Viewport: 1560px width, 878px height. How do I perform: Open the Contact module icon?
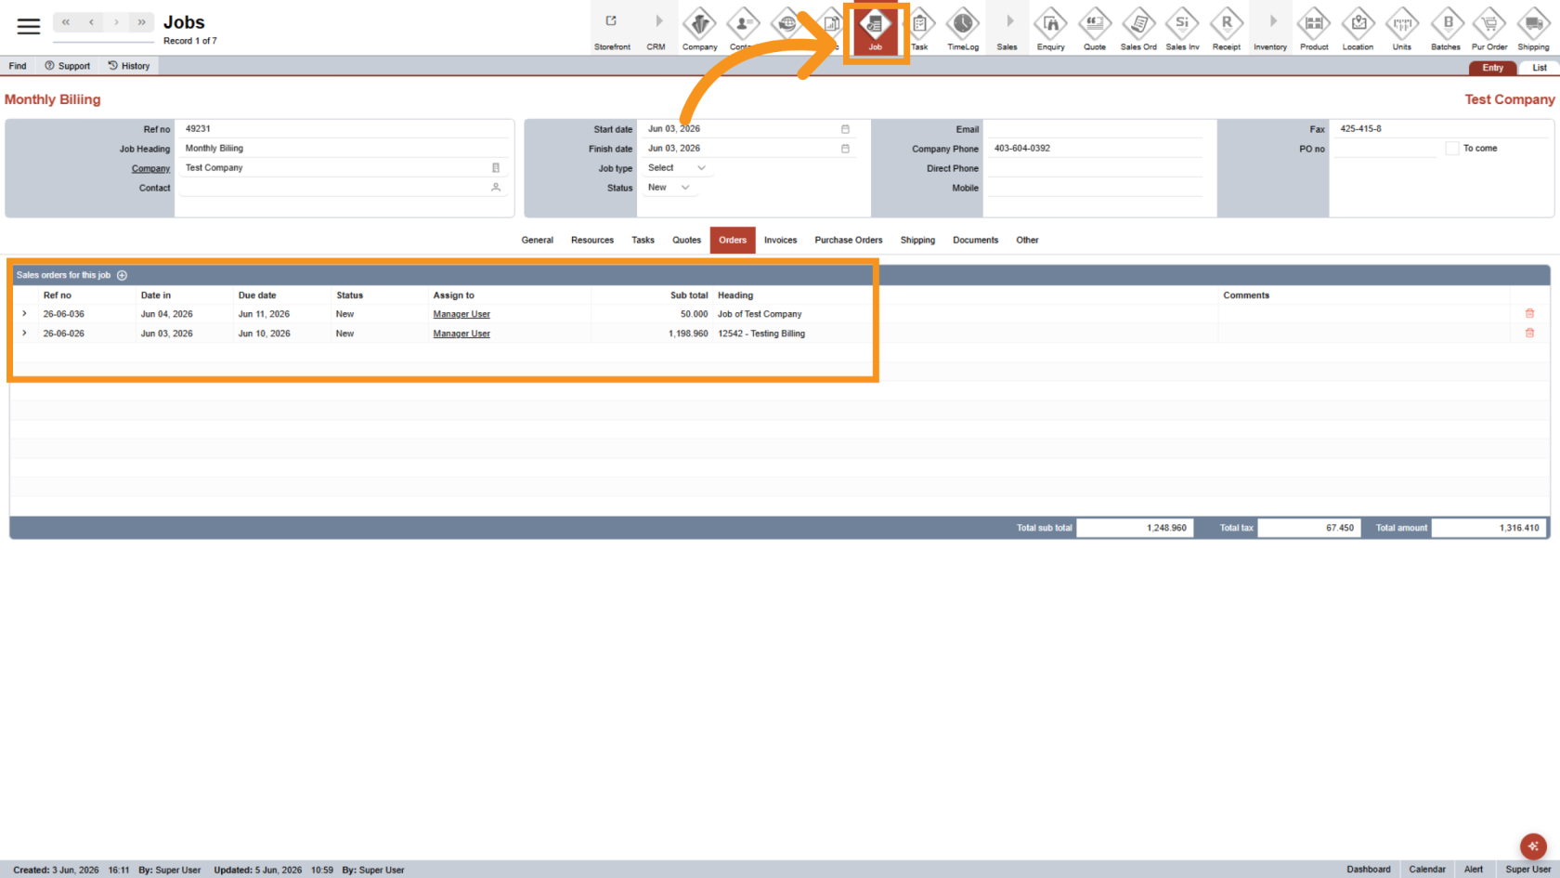pyautogui.click(x=743, y=26)
